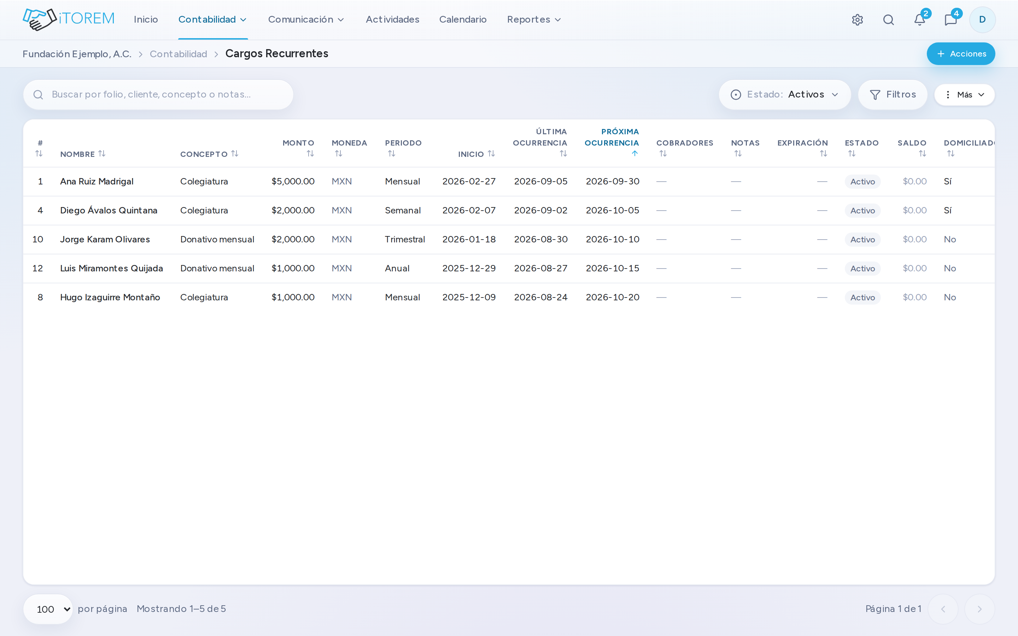Focus the search by folio field
The image size is (1018, 636).
(158, 95)
